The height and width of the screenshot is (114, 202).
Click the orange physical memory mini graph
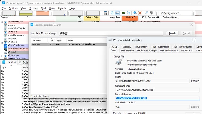(43, 13)
